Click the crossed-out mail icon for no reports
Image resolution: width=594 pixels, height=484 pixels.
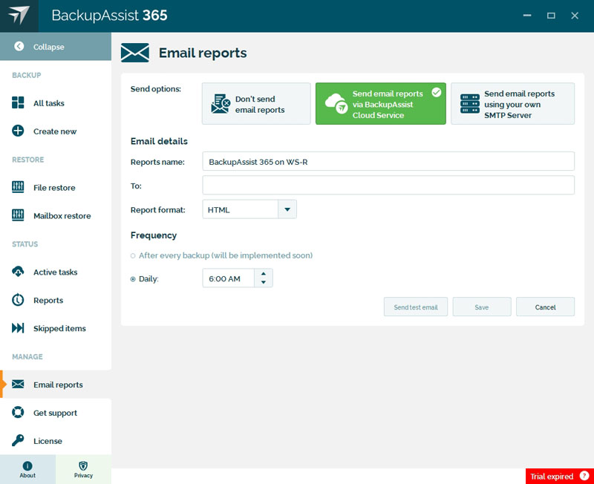pos(221,104)
